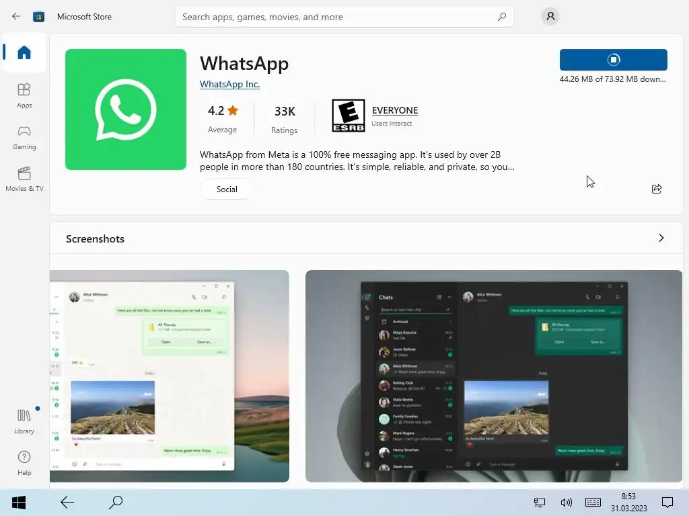The height and width of the screenshot is (516, 689).
Task: Click the taskbar back arrow
Action: click(x=67, y=503)
